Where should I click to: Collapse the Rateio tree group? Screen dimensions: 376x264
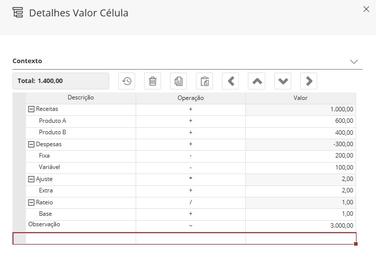point(31,202)
